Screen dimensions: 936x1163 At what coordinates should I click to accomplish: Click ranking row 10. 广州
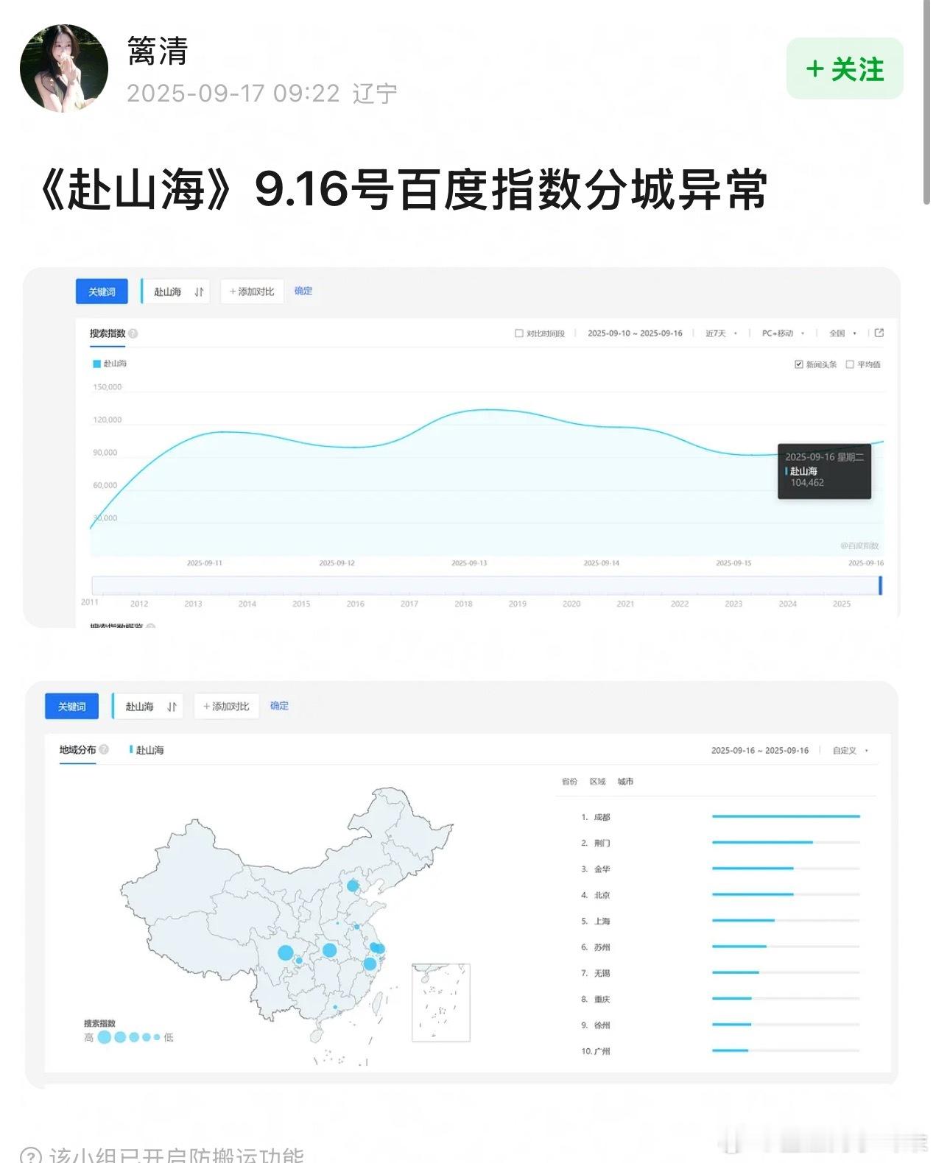click(x=720, y=1051)
